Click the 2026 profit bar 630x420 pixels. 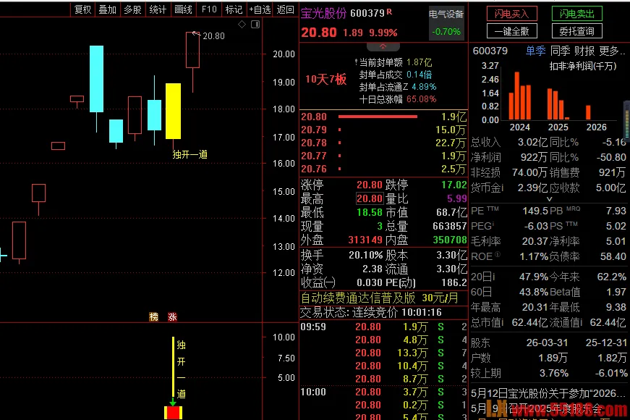(588, 113)
